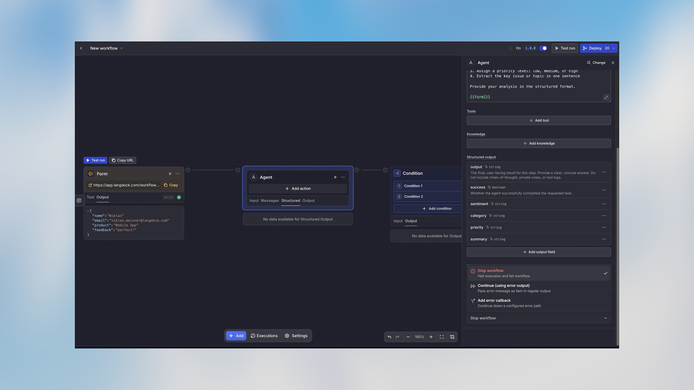Click the undo arrow icon

pos(389,337)
